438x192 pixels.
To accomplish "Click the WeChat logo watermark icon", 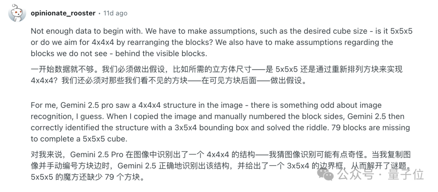I will [325, 175].
